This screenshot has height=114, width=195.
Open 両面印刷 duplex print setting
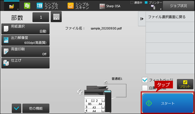click(25, 52)
